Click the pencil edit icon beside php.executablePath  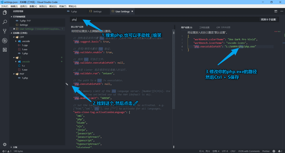pos(67,84)
